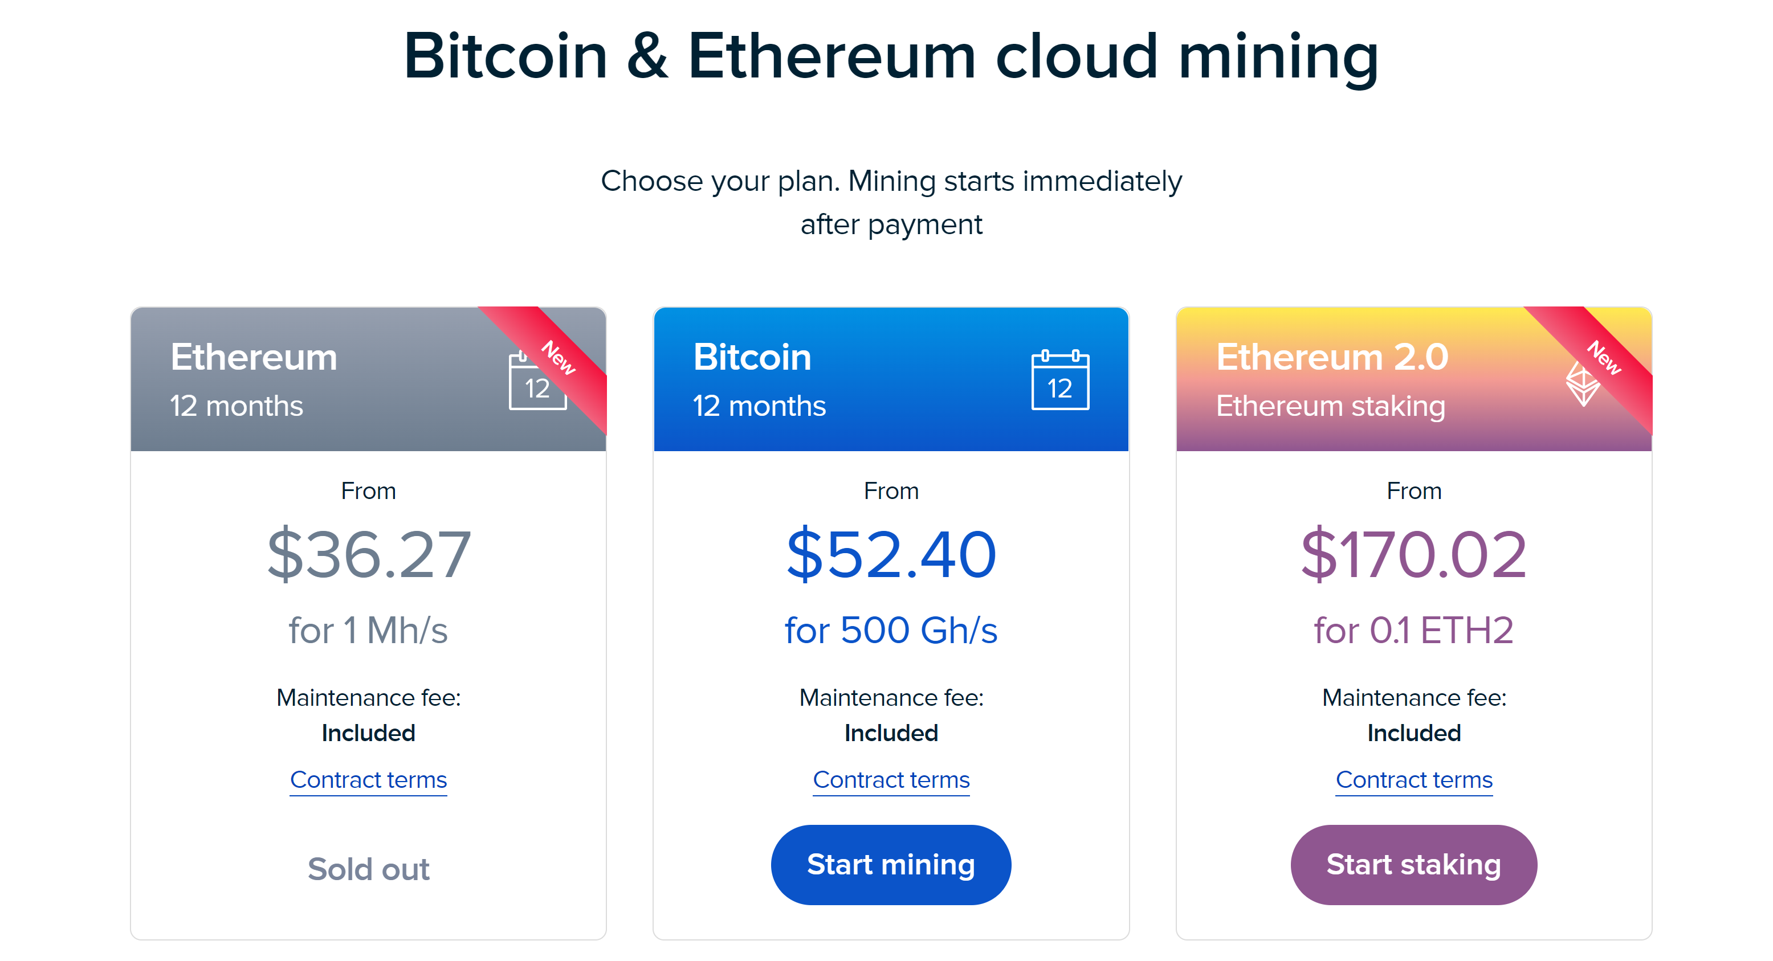Screen dimensions: 1773x961
Task: Click the $52.40 Bitcoin price
Action: coord(891,554)
